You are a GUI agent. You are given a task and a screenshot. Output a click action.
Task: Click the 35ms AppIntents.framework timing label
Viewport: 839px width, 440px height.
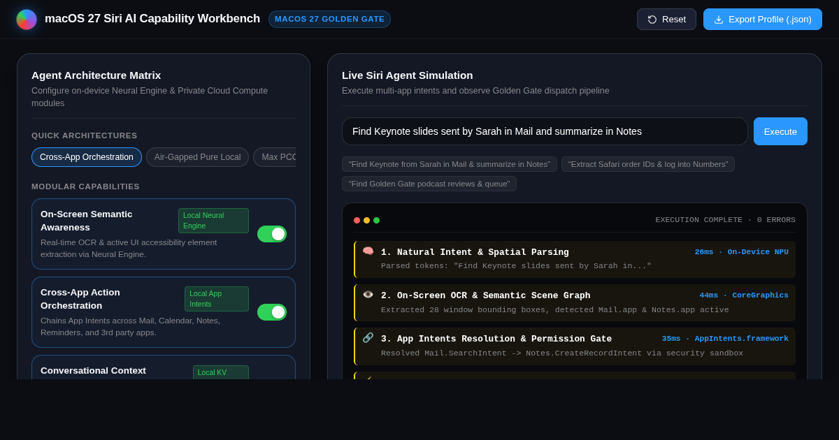click(x=725, y=339)
